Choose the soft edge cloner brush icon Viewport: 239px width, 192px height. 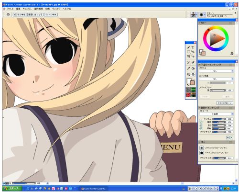pos(202,148)
